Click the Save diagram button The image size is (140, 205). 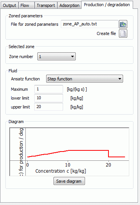[69, 181]
